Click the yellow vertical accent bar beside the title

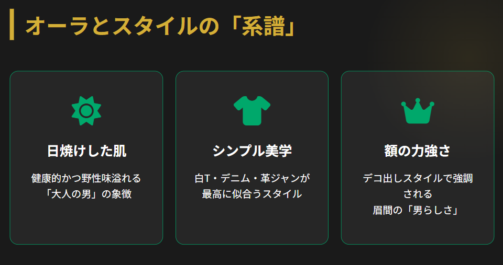point(12,25)
